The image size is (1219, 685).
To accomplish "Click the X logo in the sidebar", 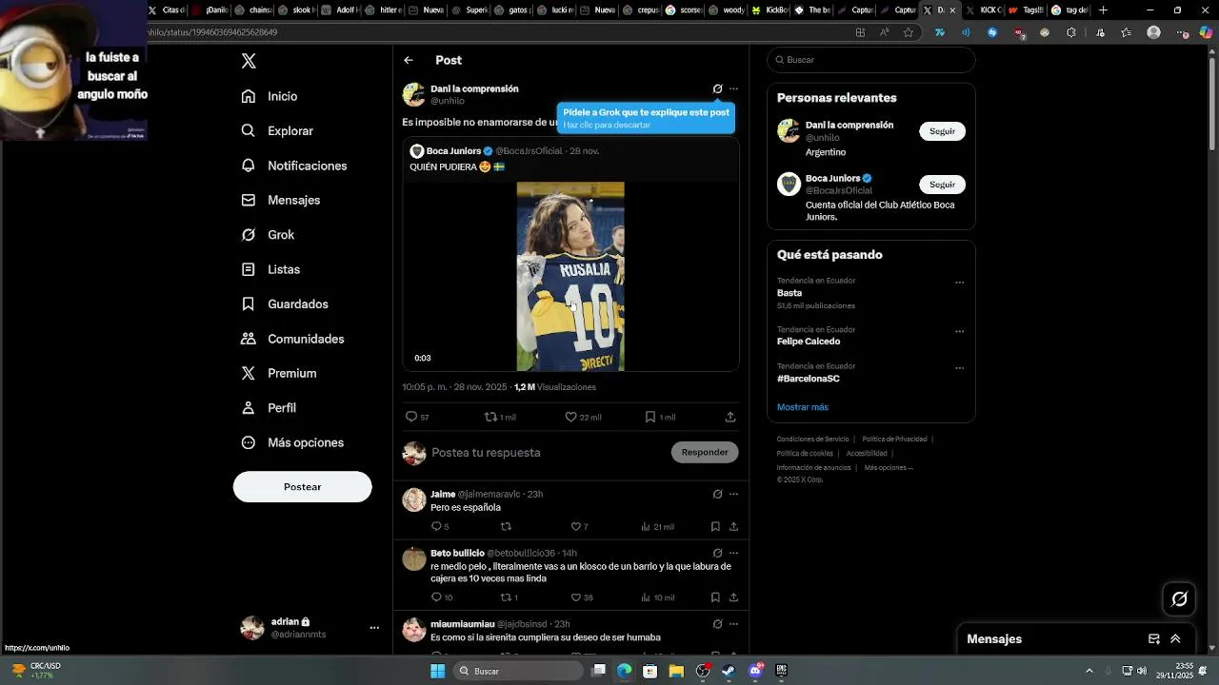I will coord(249,61).
